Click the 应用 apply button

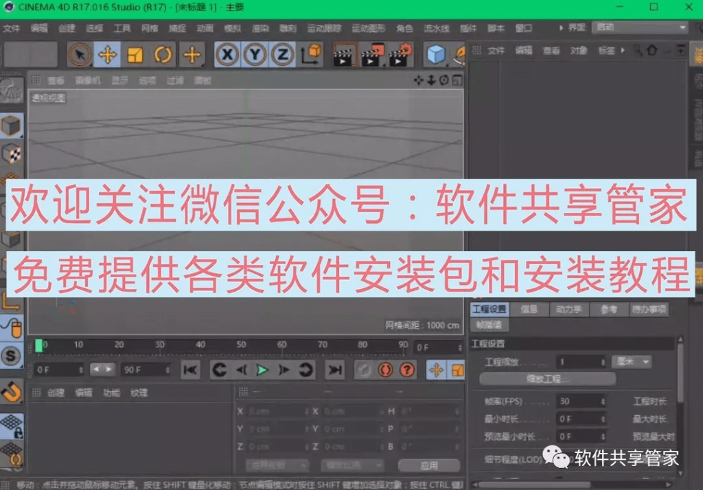428,465
